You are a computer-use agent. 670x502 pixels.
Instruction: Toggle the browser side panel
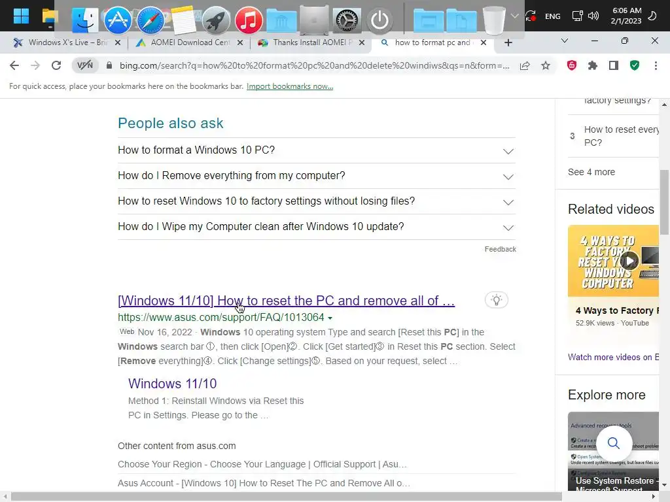614,65
